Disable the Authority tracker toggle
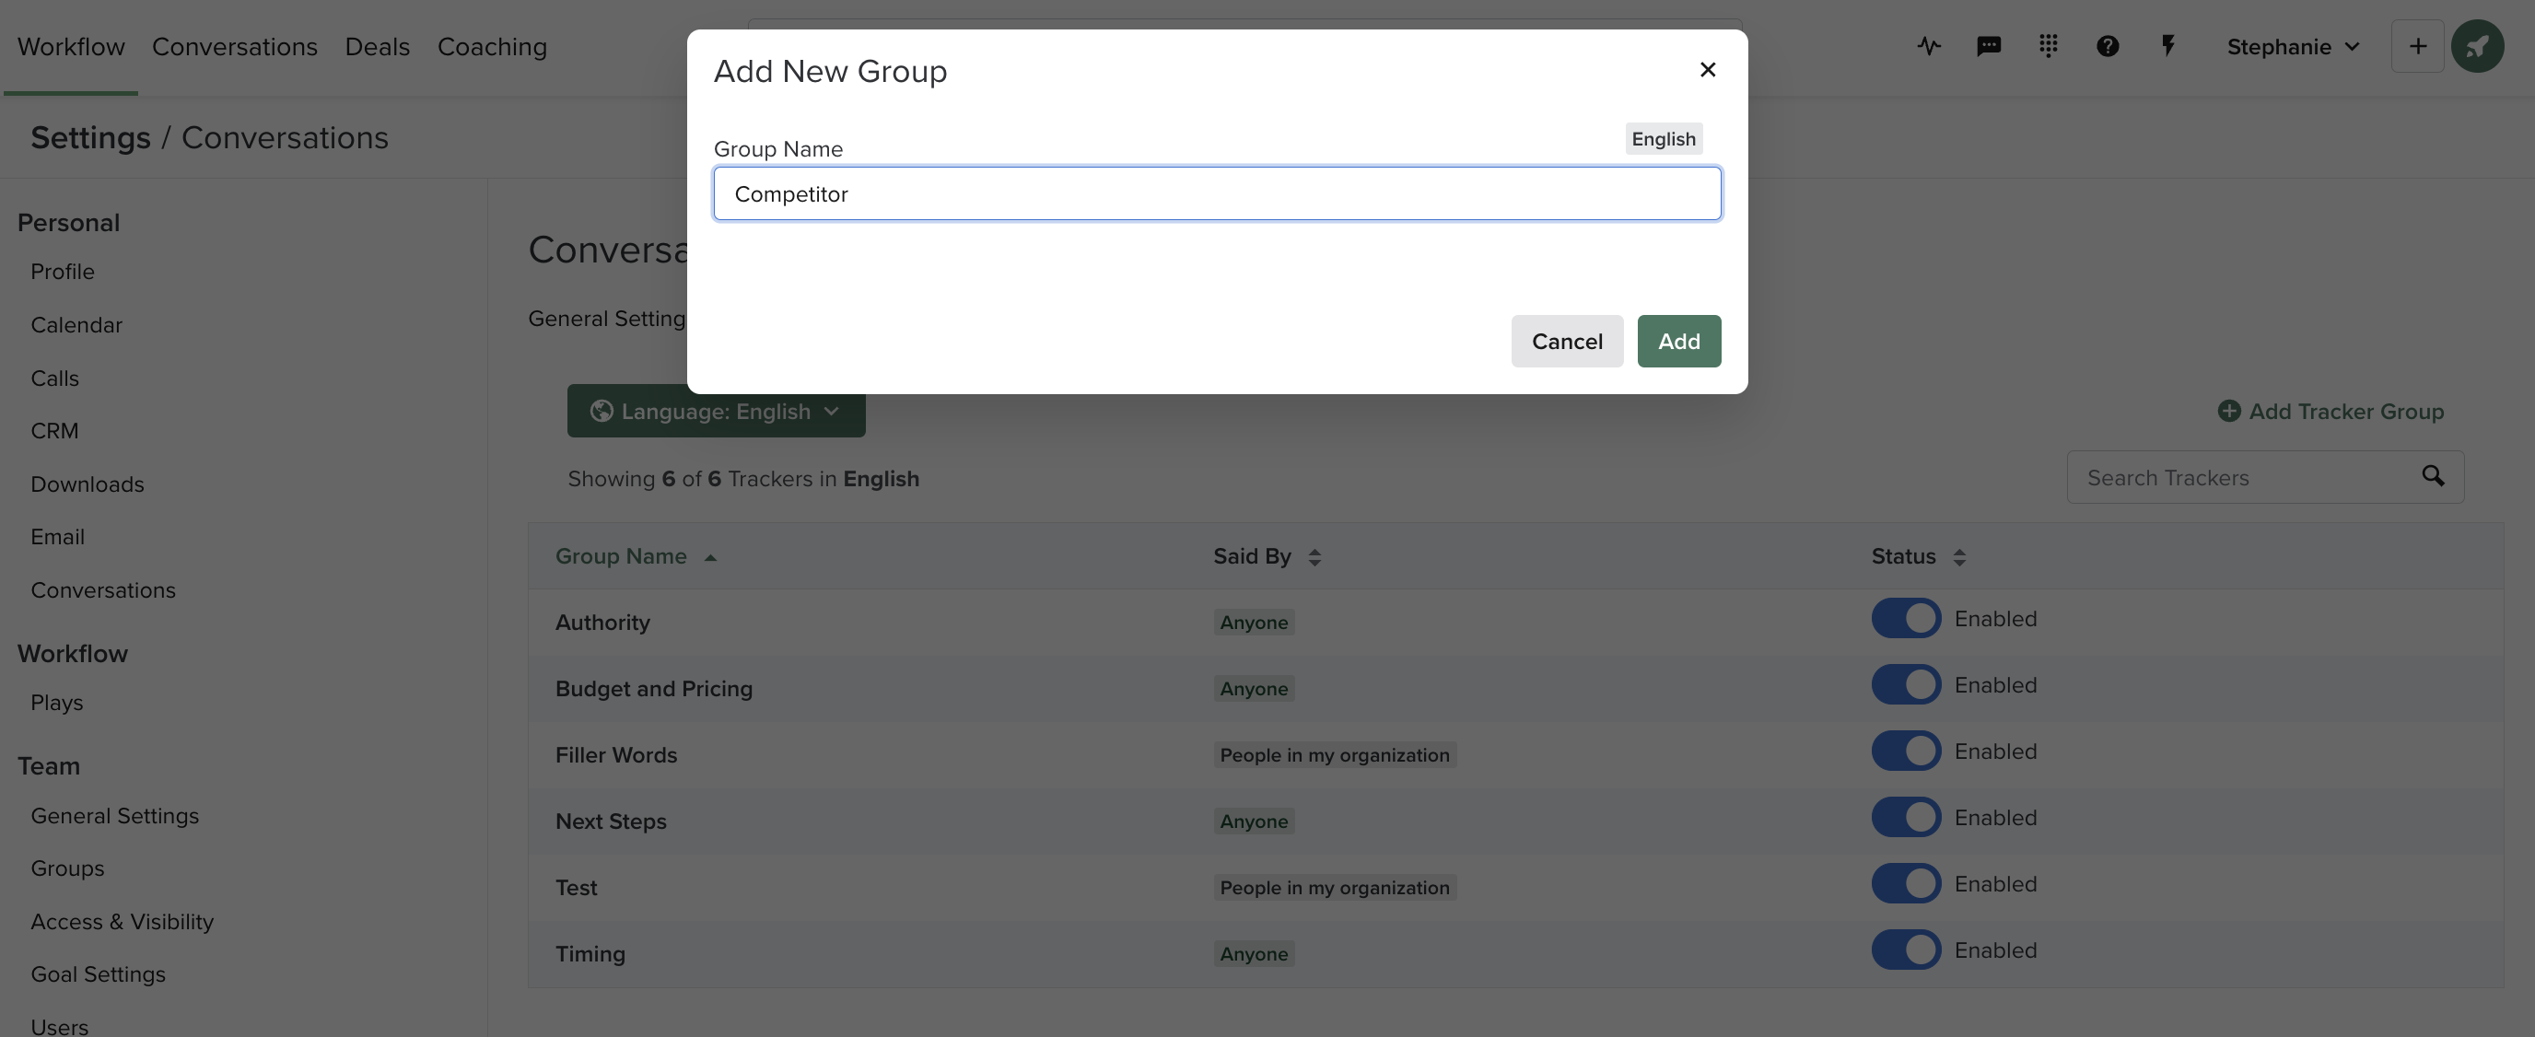Viewport: 2535px width, 1037px height. coord(1905,618)
